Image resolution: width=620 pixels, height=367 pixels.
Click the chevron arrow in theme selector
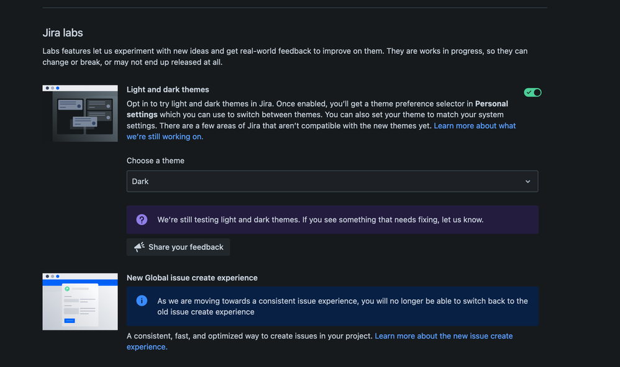tap(527, 182)
